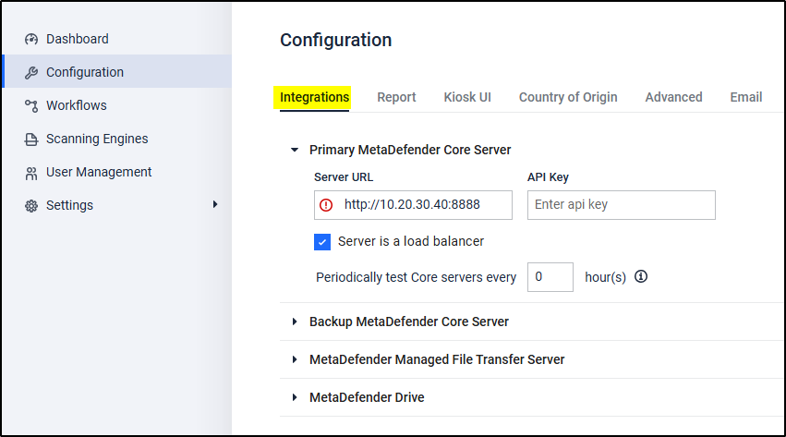This screenshot has width=786, height=437.
Task: Click the Primary MetaDefender Core Server heading
Action: pyautogui.click(x=410, y=150)
